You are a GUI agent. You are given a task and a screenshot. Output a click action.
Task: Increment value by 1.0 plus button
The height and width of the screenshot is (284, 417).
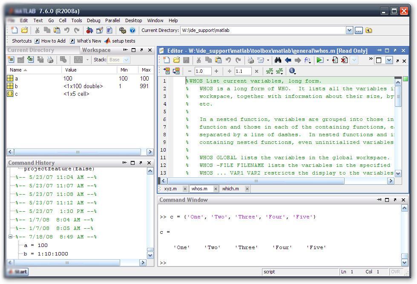[216, 71]
